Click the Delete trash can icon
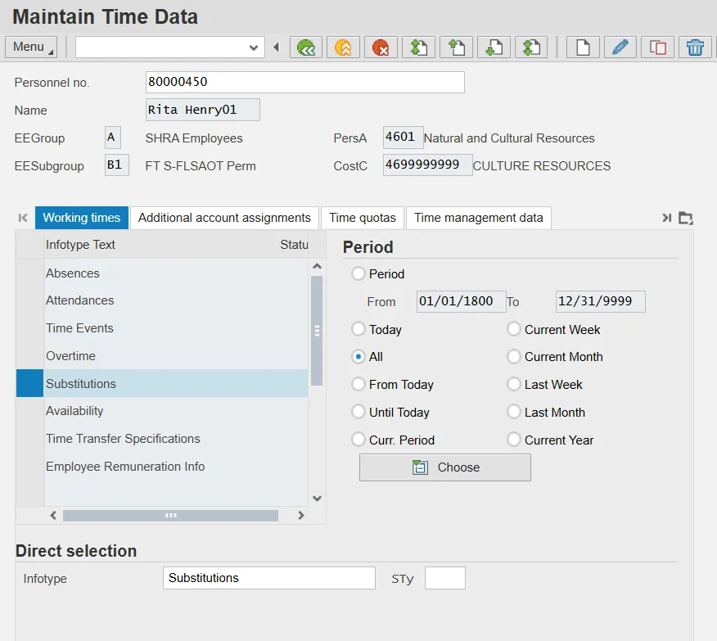 (x=695, y=47)
